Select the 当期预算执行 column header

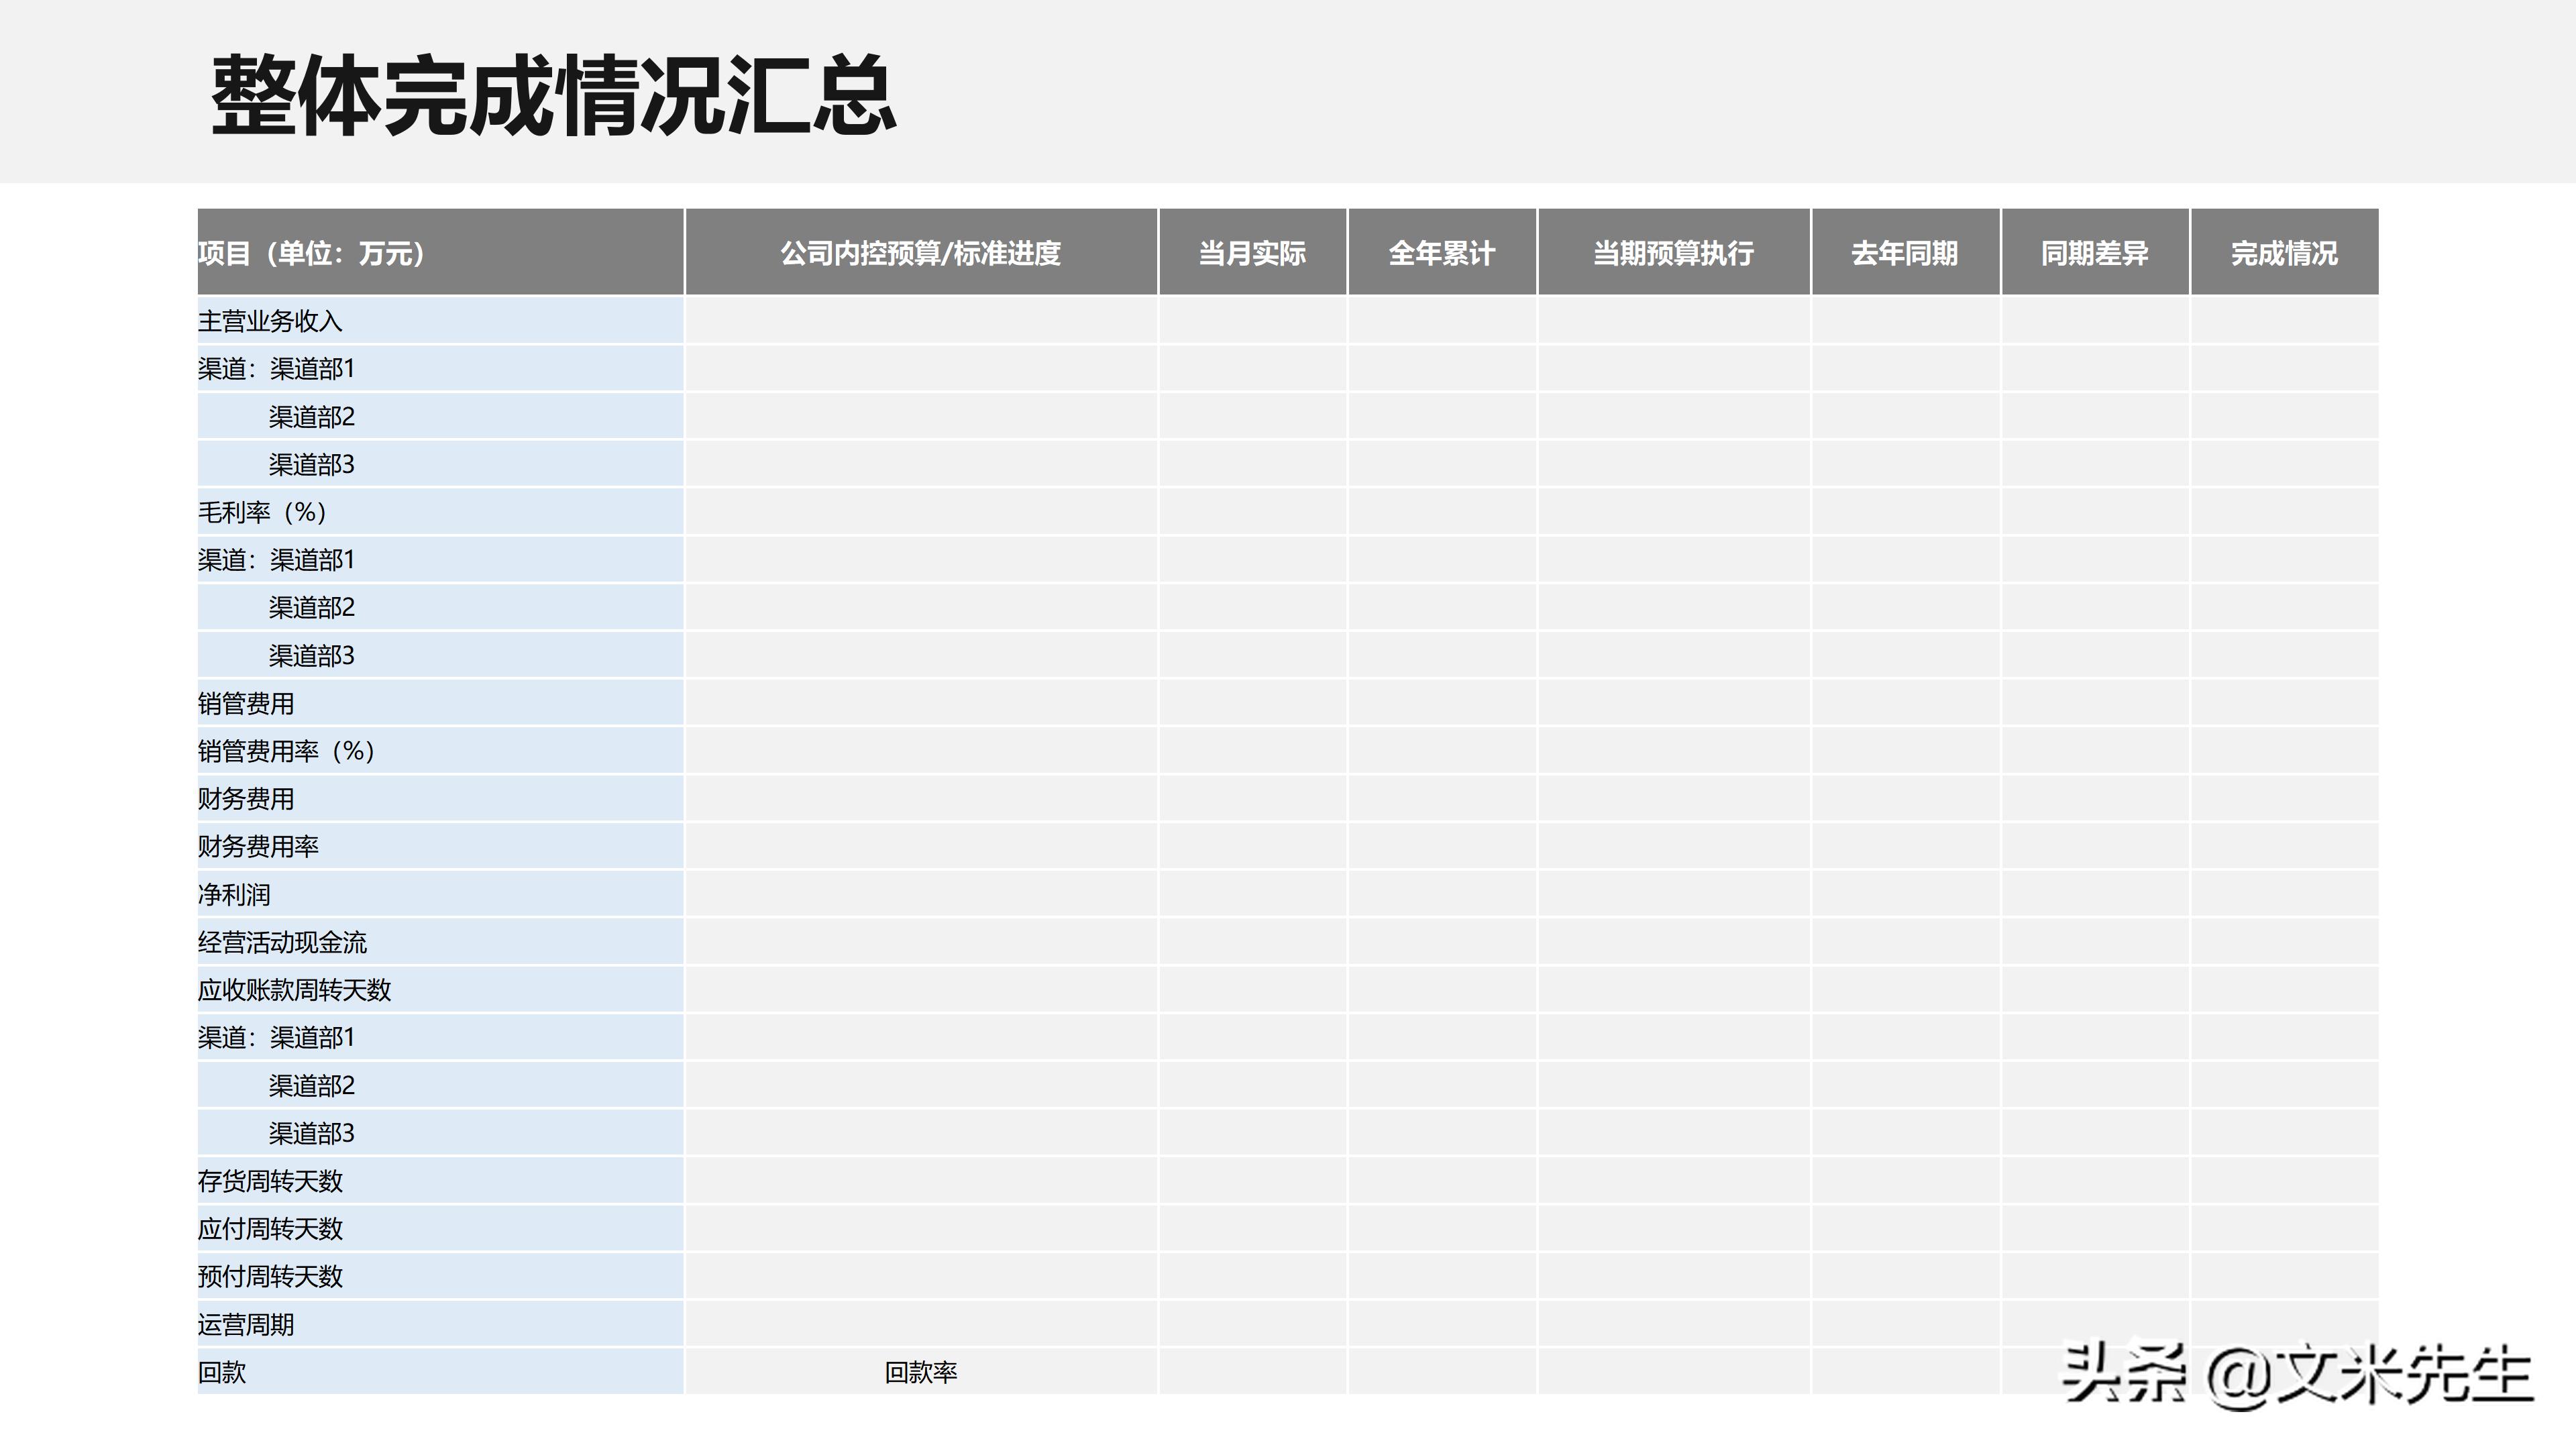(1673, 253)
